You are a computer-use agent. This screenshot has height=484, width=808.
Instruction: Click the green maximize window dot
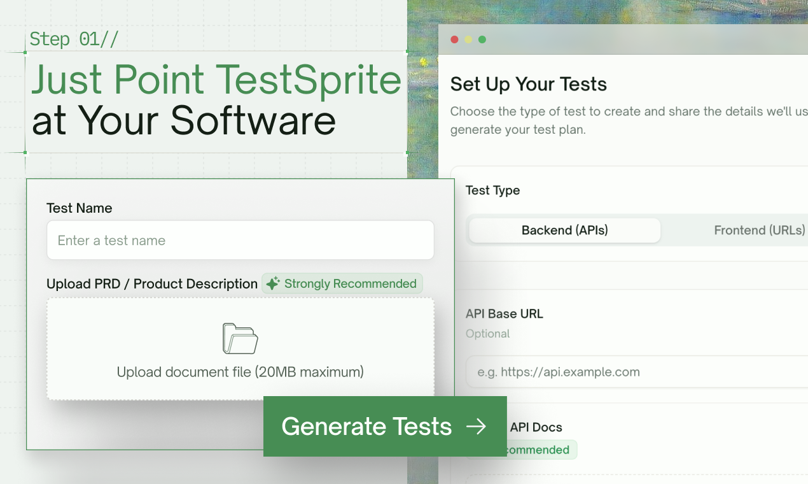[482, 39]
